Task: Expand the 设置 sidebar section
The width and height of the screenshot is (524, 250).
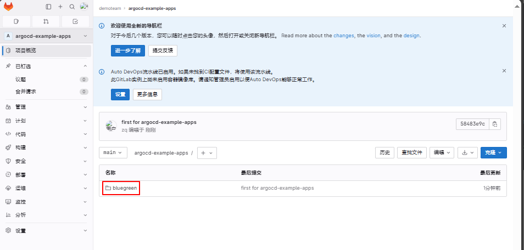Action: click(47, 231)
